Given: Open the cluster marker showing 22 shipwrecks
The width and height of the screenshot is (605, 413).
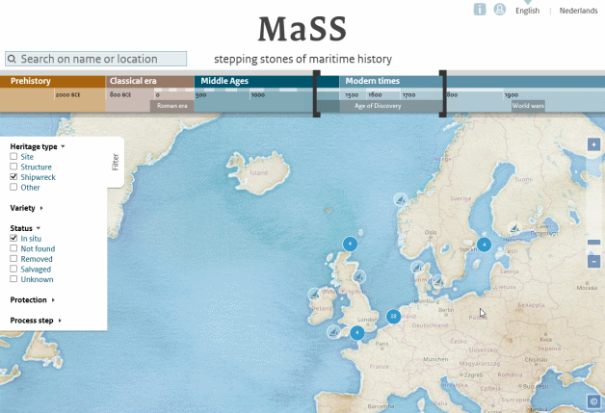Looking at the screenshot, I should [x=393, y=316].
